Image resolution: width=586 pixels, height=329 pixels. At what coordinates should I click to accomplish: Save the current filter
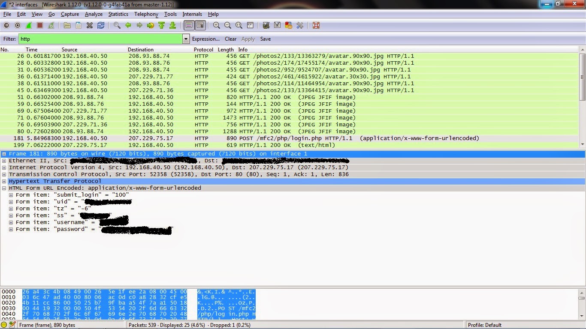tap(266, 39)
